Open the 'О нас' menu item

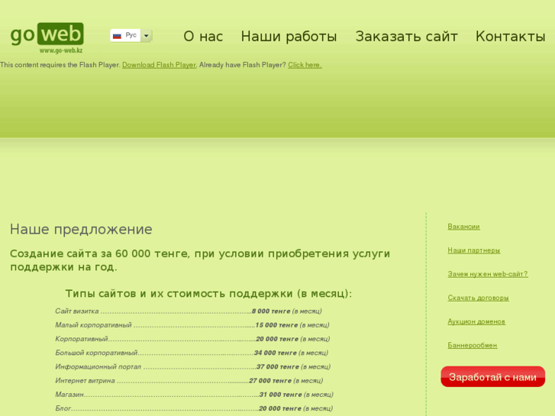[x=203, y=36]
